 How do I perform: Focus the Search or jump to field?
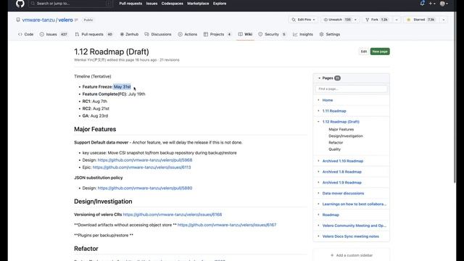click(x=71, y=4)
